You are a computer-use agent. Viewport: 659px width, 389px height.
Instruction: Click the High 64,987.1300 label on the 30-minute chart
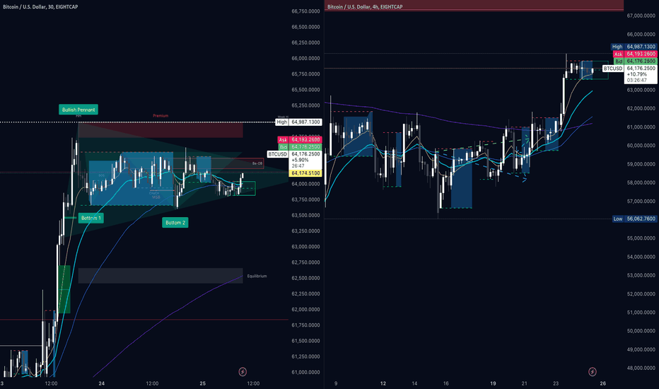[x=299, y=122]
